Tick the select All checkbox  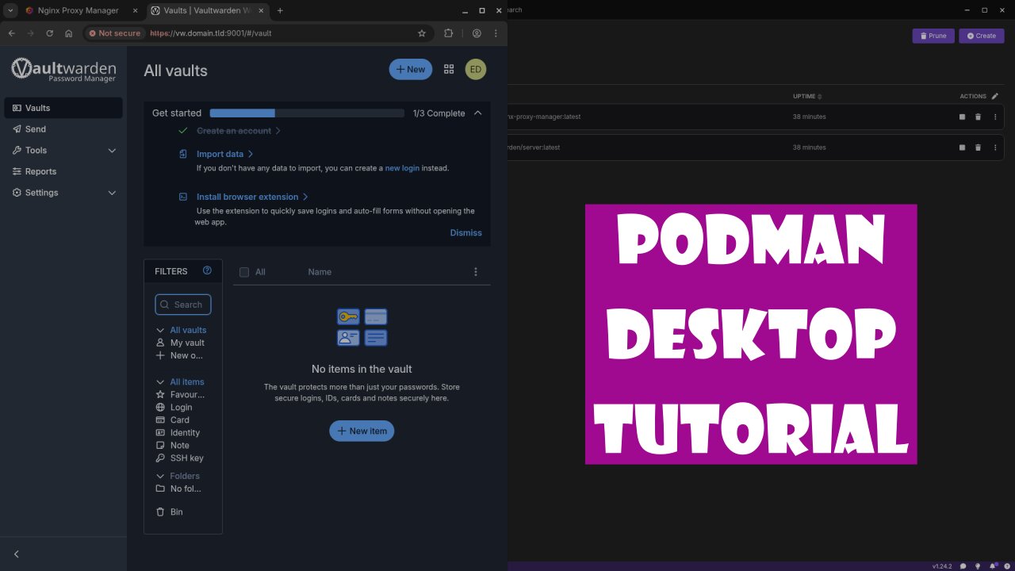point(244,272)
